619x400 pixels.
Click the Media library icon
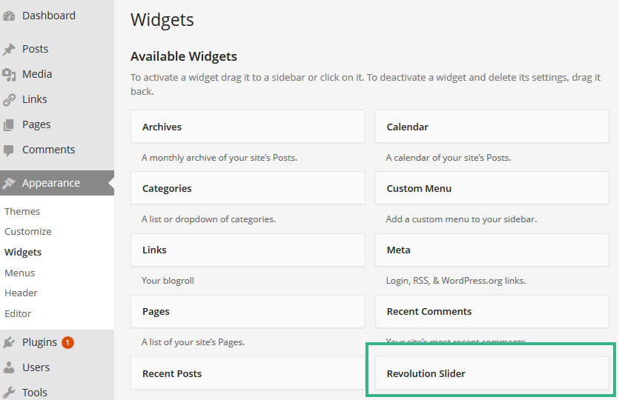[x=9, y=74]
